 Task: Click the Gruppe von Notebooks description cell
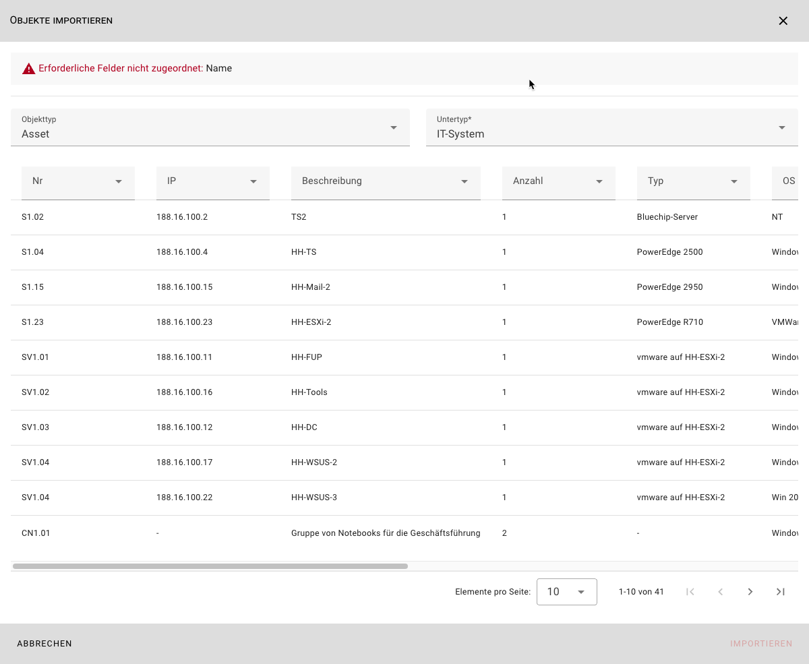point(385,533)
